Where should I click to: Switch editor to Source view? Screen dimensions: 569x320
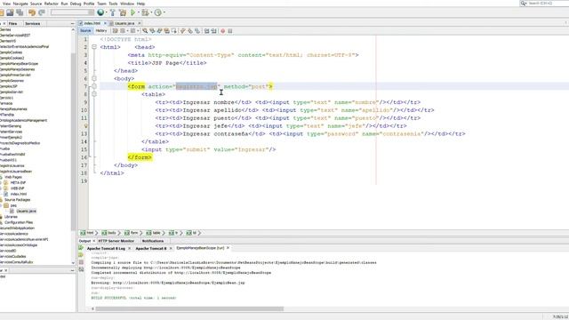pyautogui.click(x=85, y=31)
